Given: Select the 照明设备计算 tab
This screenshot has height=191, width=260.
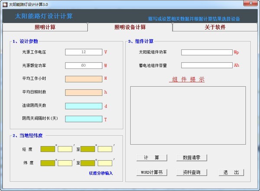Looking at the screenshot, I should click(130, 27).
